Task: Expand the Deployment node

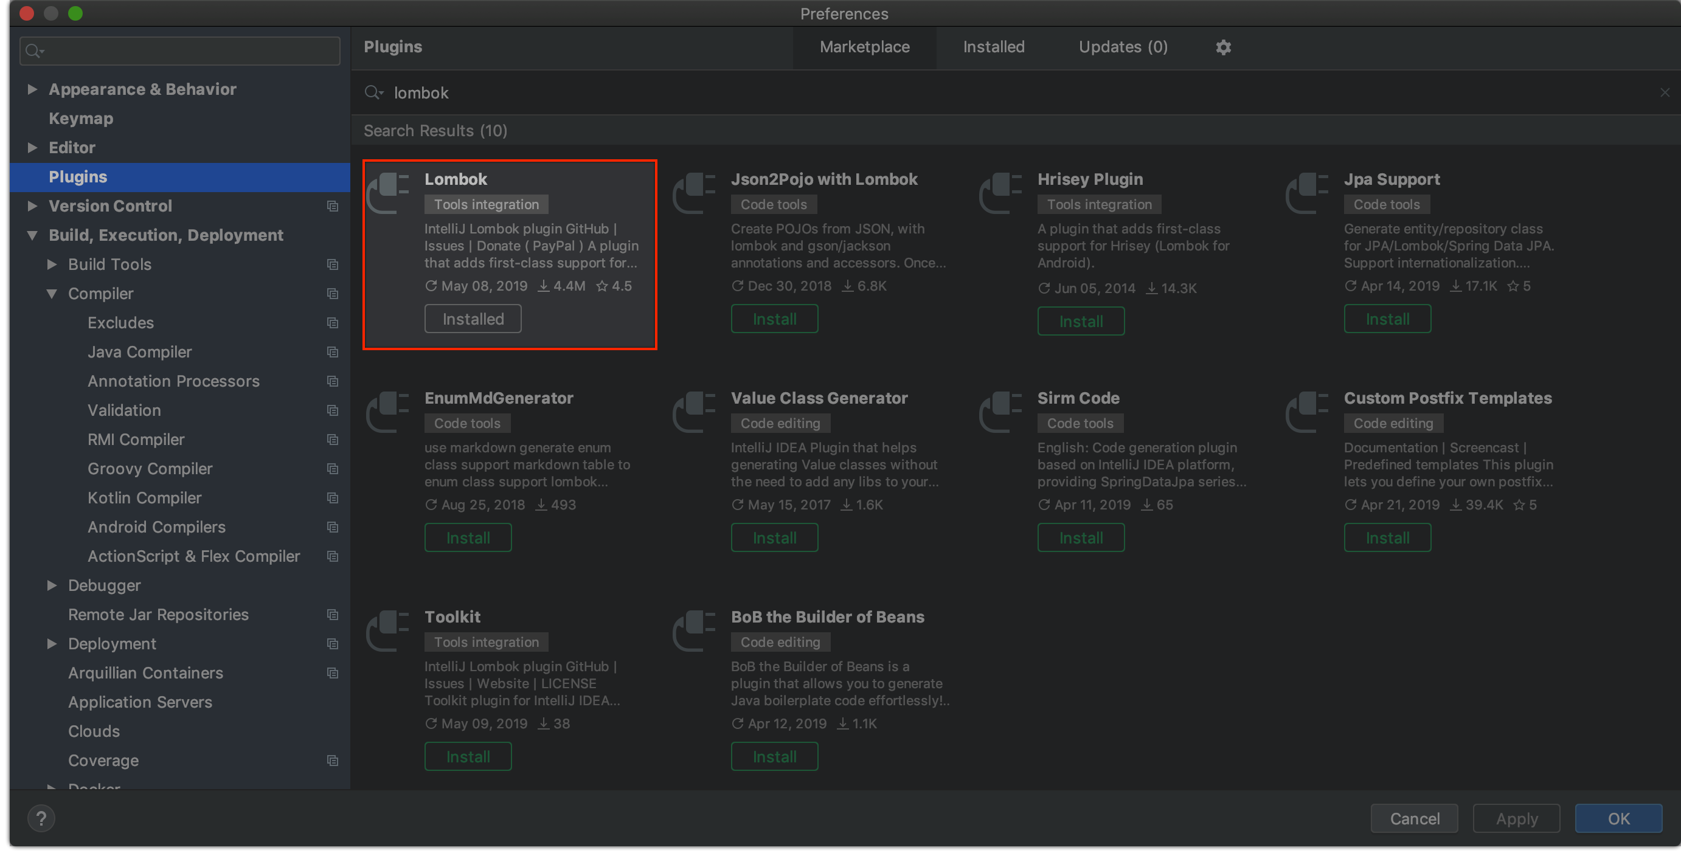Action: pos(52,644)
